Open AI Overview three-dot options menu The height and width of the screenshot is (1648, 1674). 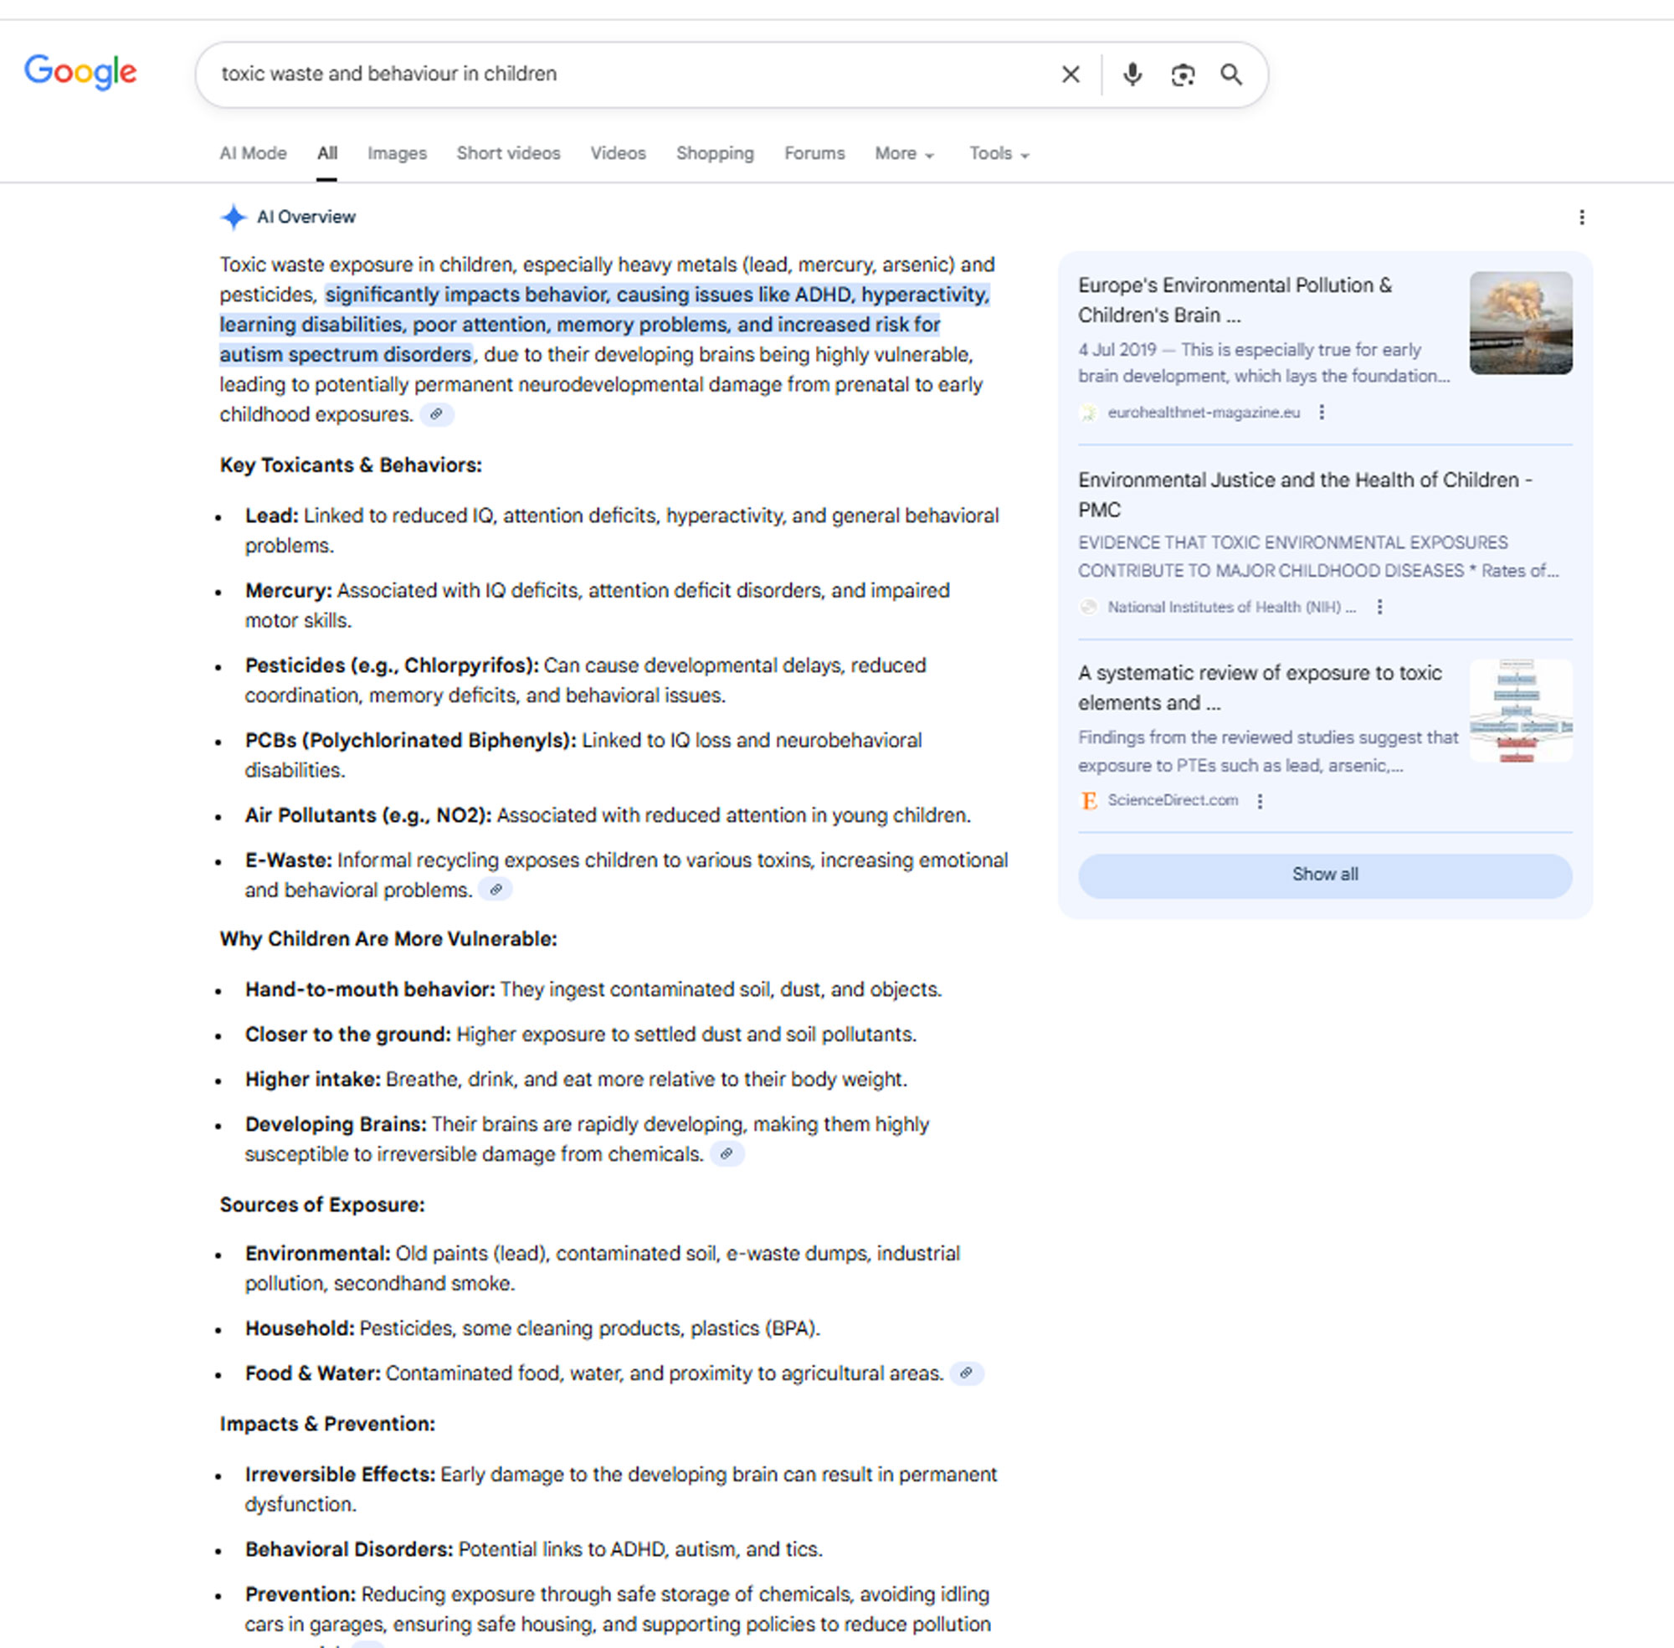(1581, 218)
